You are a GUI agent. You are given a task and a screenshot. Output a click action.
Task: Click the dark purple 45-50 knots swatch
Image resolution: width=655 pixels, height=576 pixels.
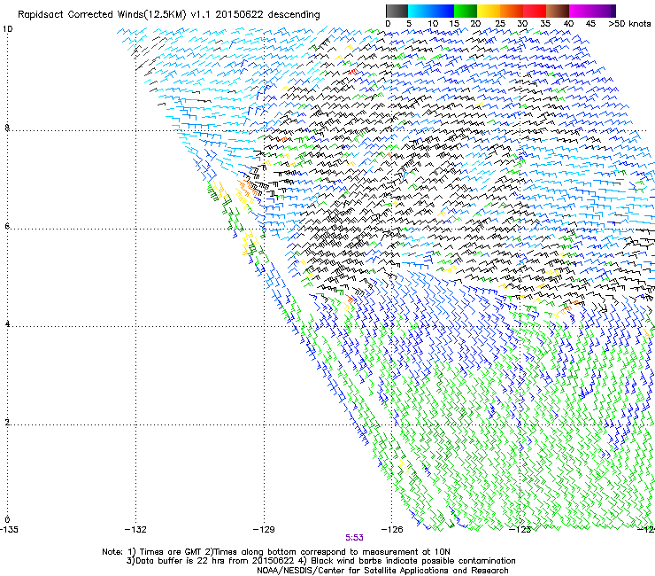604,11
